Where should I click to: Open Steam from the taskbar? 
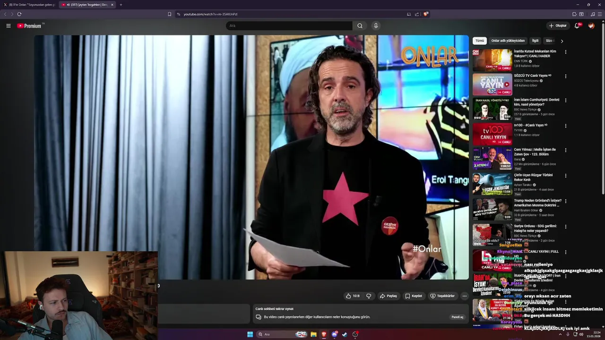click(x=345, y=334)
